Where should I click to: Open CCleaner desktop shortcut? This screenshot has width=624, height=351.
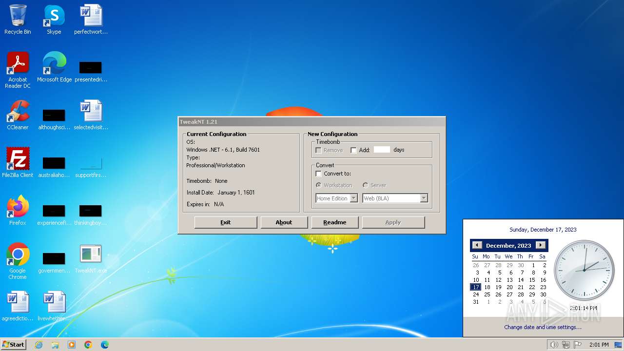18,115
